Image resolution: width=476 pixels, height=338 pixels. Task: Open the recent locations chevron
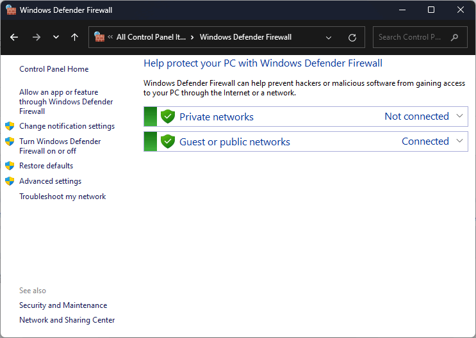pos(56,37)
